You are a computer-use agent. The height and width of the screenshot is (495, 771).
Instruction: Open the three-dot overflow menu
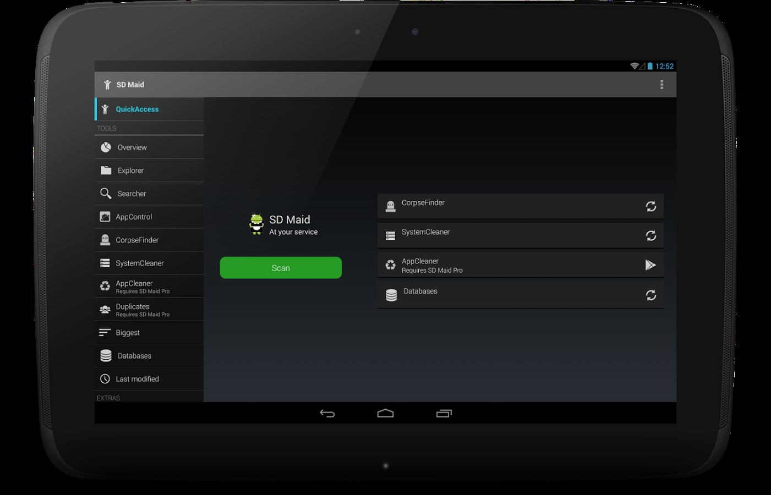[661, 85]
